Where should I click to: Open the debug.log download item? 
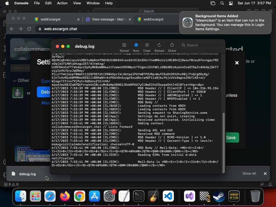[27, 174]
